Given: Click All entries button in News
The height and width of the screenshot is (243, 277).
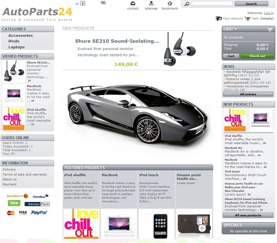Looking at the screenshot, I should pyautogui.click(x=248, y=94).
